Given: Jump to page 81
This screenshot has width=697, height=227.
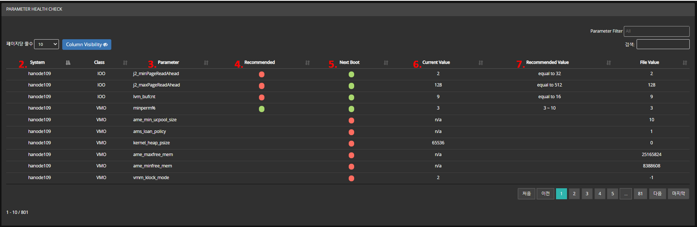Looking at the screenshot, I should [640, 194].
